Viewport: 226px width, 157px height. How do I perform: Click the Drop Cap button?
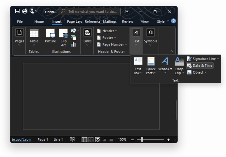(179, 66)
